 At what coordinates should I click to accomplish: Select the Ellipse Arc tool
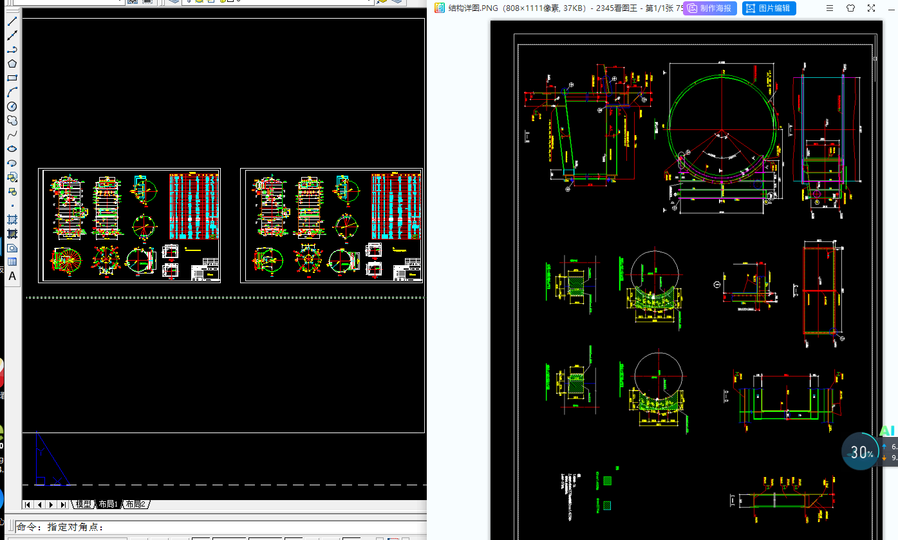point(12,163)
